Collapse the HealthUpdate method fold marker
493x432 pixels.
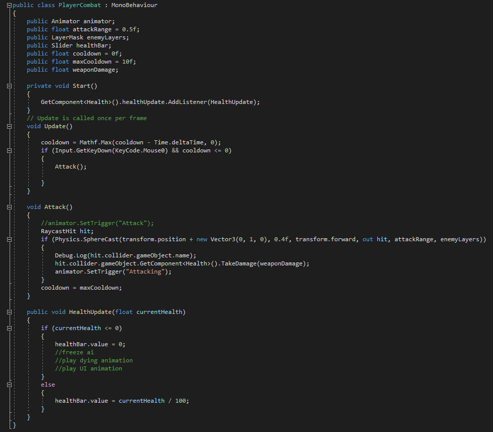(x=10, y=312)
